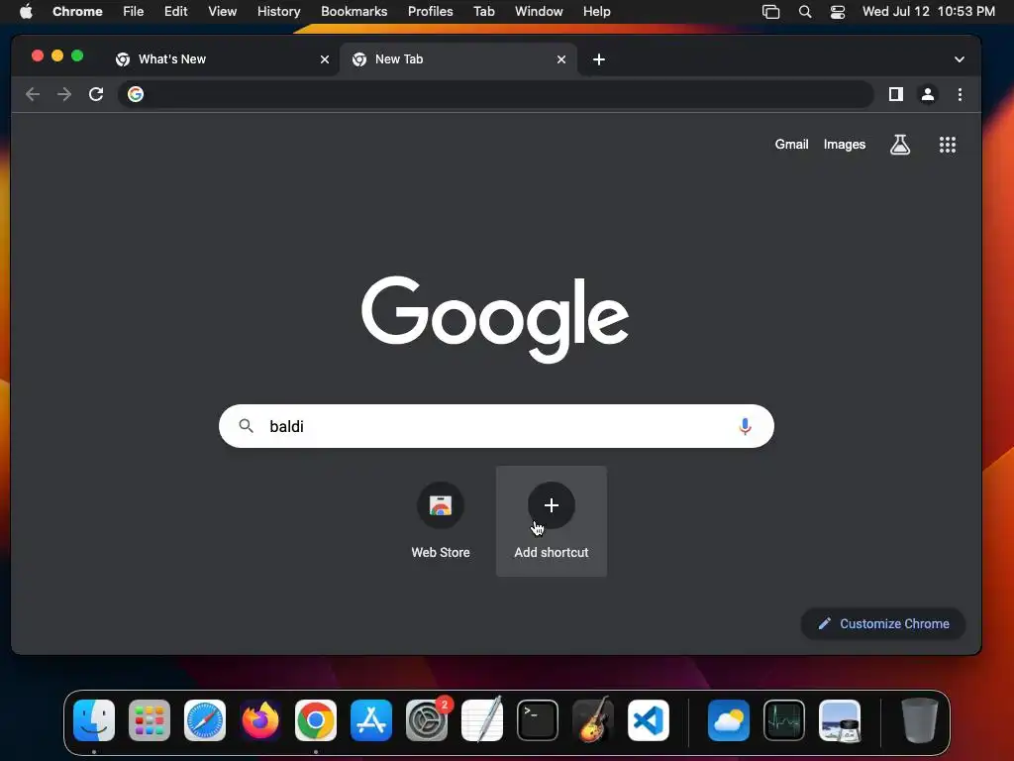This screenshot has width=1014, height=761.
Task: Close the New Tab tab
Action: pyautogui.click(x=561, y=59)
